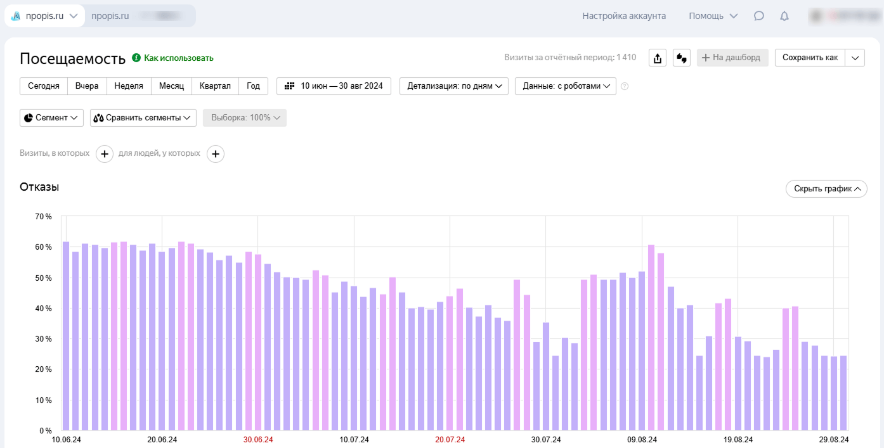This screenshot has width=884, height=448.
Task: Expand 'Детализация: по дням' dropdown
Action: tap(454, 86)
